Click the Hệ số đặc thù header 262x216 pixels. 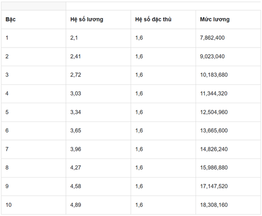[163, 20]
